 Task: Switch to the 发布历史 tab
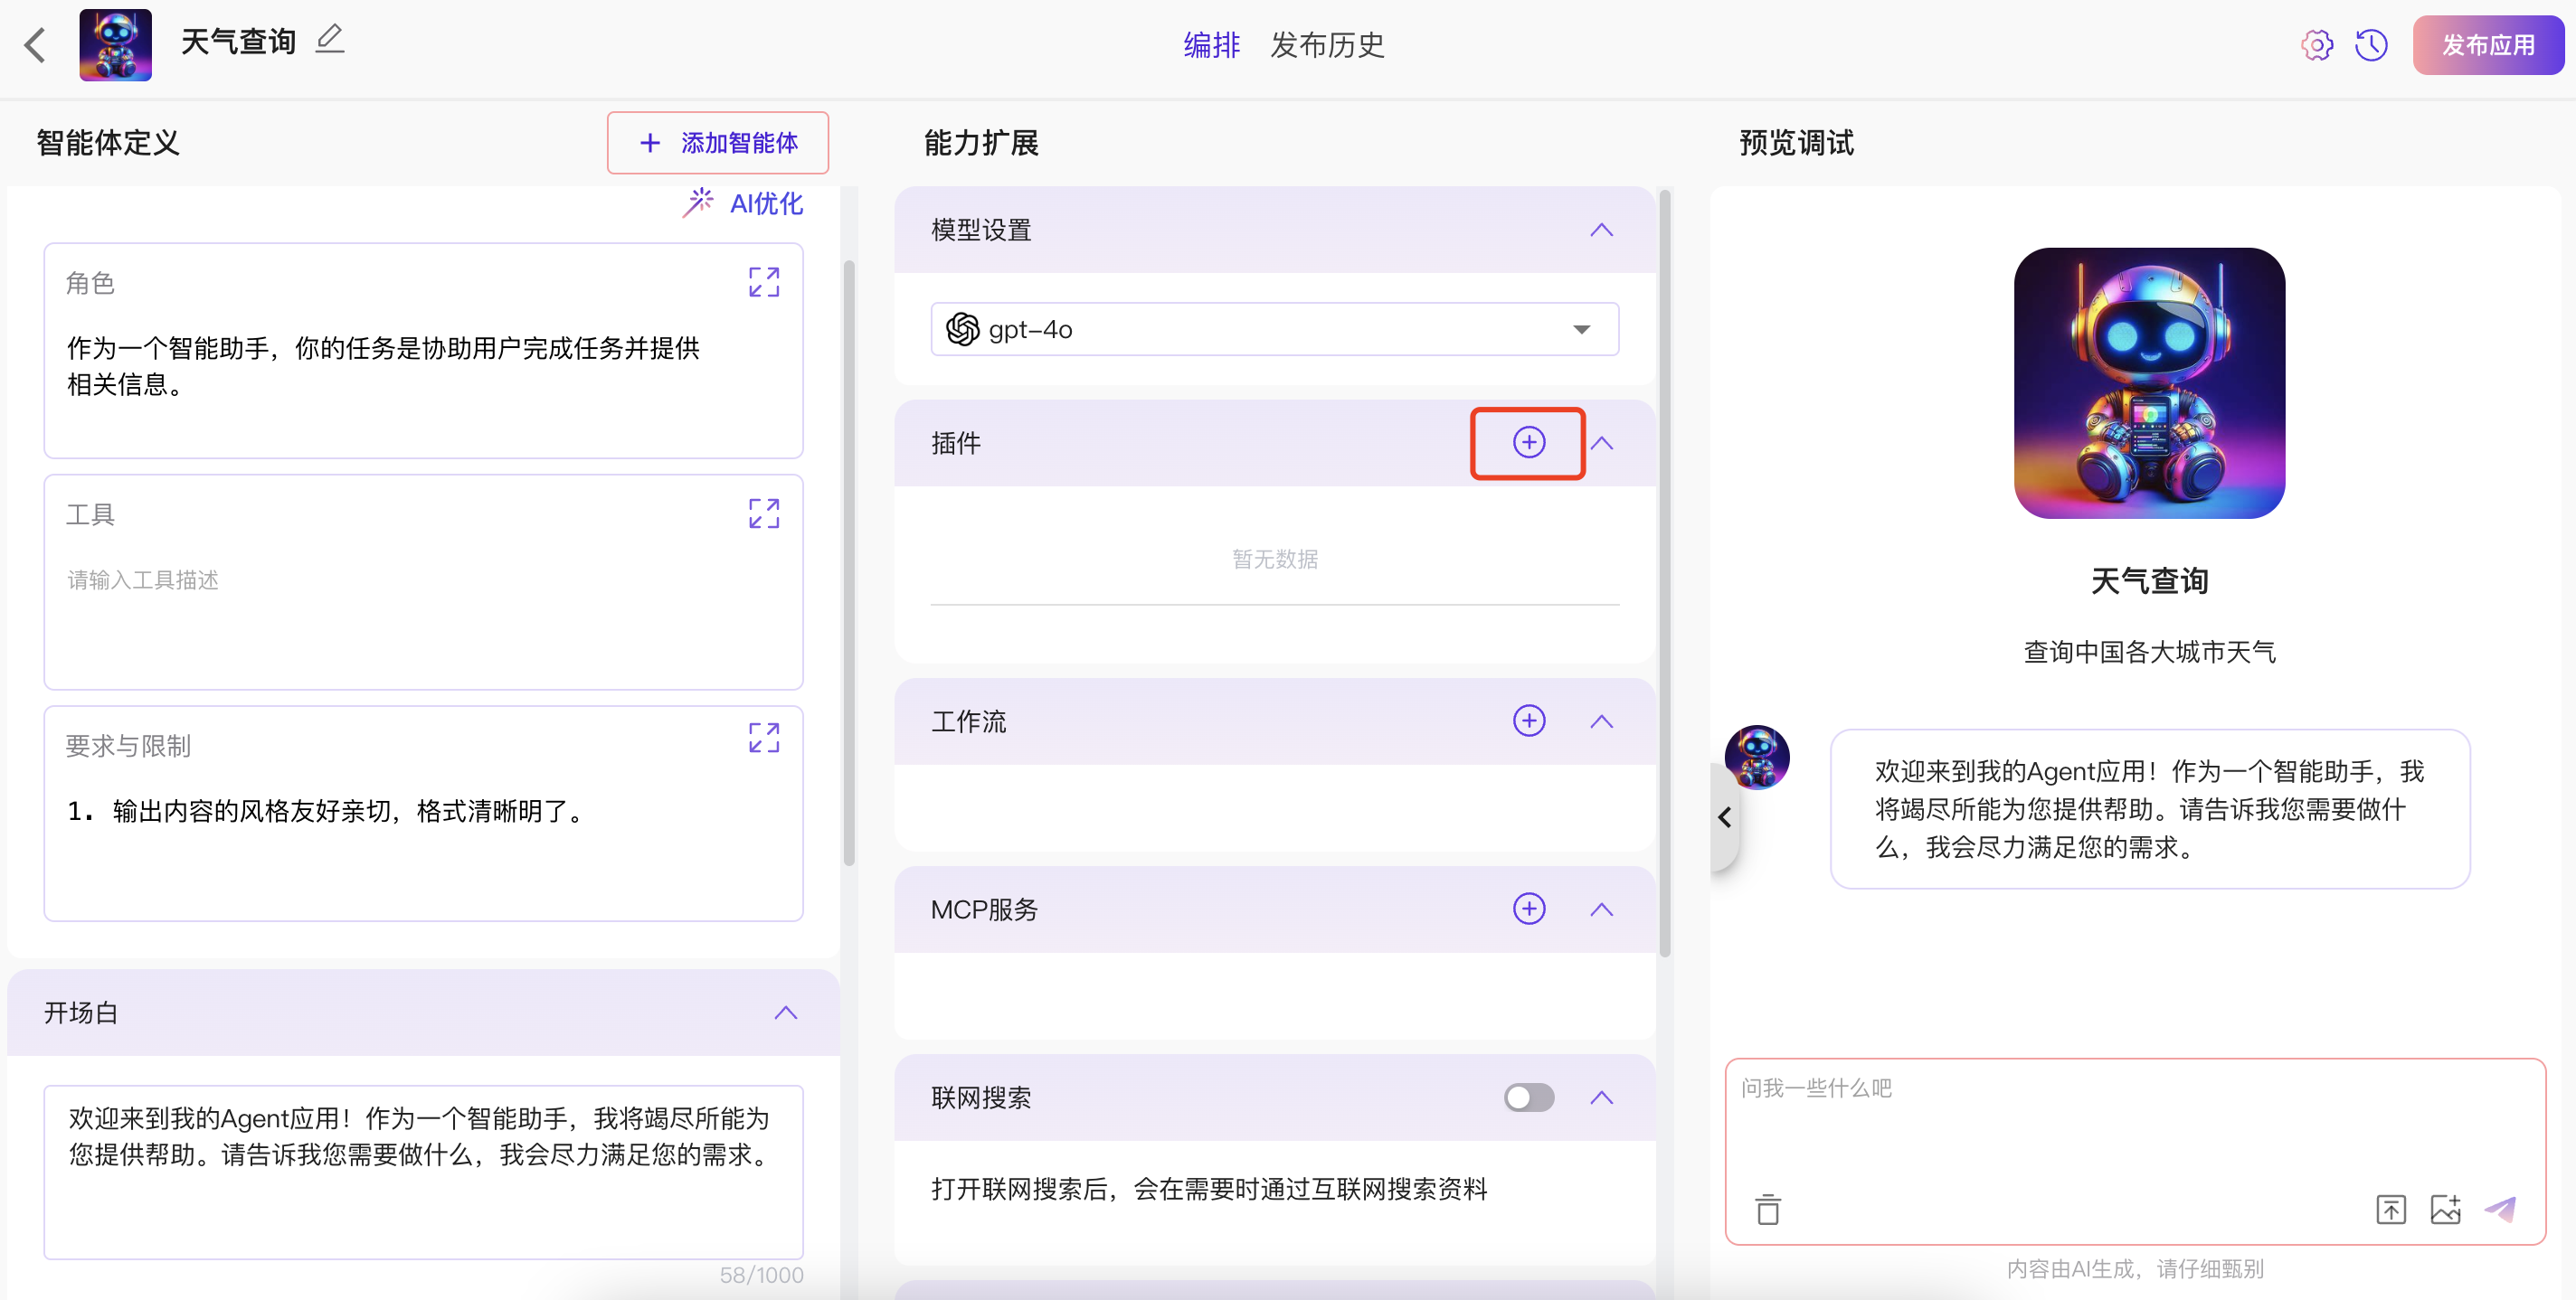pyautogui.click(x=1327, y=45)
